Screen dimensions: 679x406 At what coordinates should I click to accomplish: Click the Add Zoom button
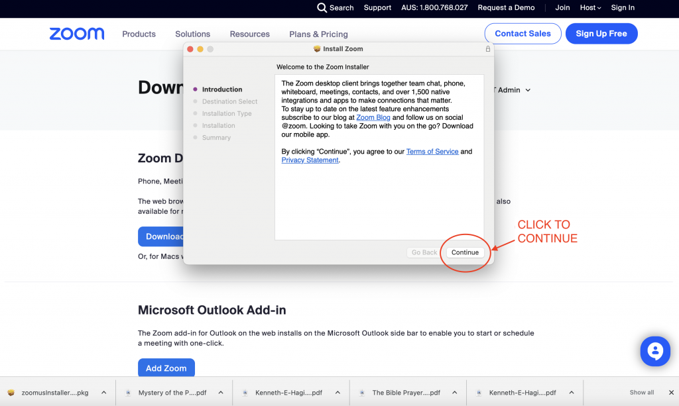tap(166, 368)
